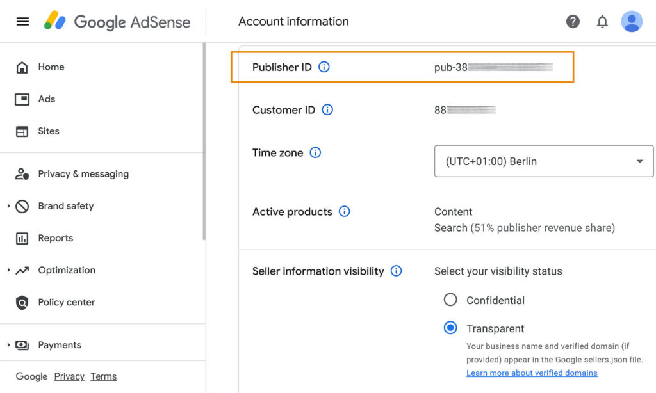Click the Active products info icon
The width and height of the screenshot is (656, 393).
pos(345,212)
